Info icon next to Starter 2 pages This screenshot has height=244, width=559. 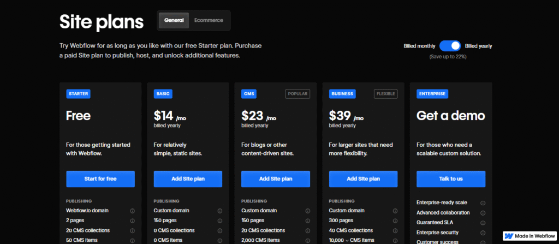click(132, 221)
